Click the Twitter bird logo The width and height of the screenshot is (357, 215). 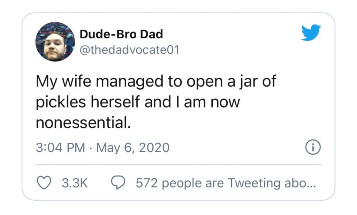click(311, 32)
